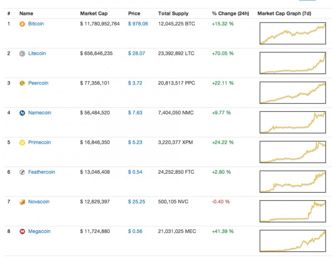Sort by the Market Cap column header

[94, 14]
